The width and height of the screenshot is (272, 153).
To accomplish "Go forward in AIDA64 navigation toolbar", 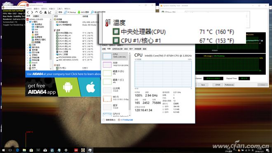I will point(32,12).
